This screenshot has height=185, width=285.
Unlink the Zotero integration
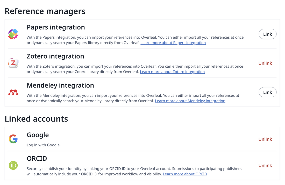coord(265,63)
